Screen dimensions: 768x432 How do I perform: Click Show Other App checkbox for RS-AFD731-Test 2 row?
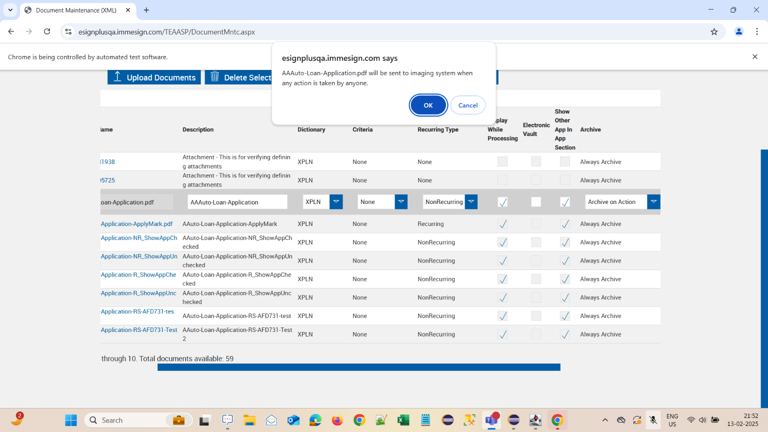point(565,334)
